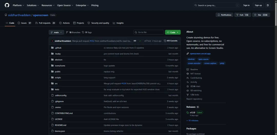The height and width of the screenshot is (135, 277).
Task: Open the main branch selector dropdown
Action: click(56, 32)
